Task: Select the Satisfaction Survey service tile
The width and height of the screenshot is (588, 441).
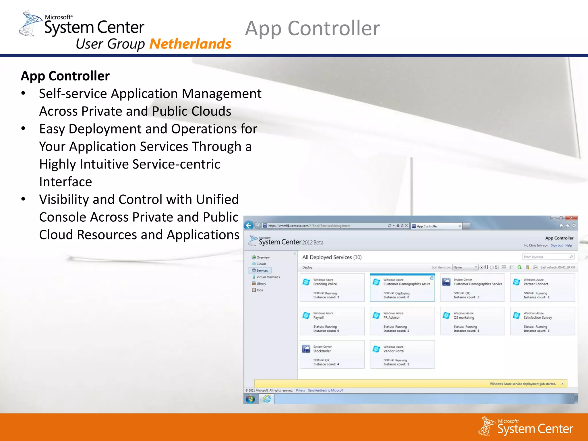Action: point(542,321)
